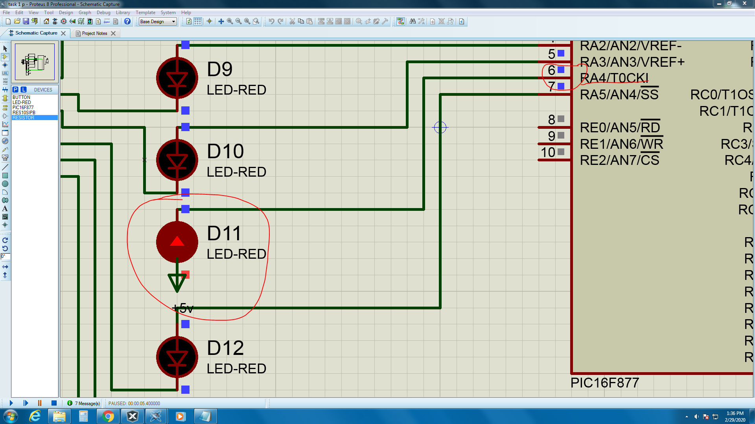Flip vertically with Y-mirror button
This screenshot has height=424, width=755.
5,275
